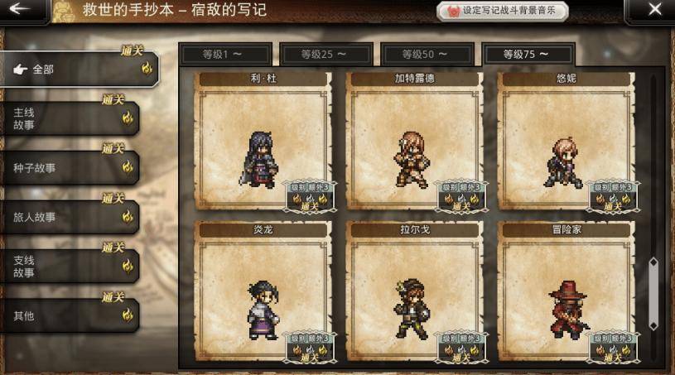Click the flame icon on 其他
Viewport: 675px width, 375px height.
tap(128, 315)
